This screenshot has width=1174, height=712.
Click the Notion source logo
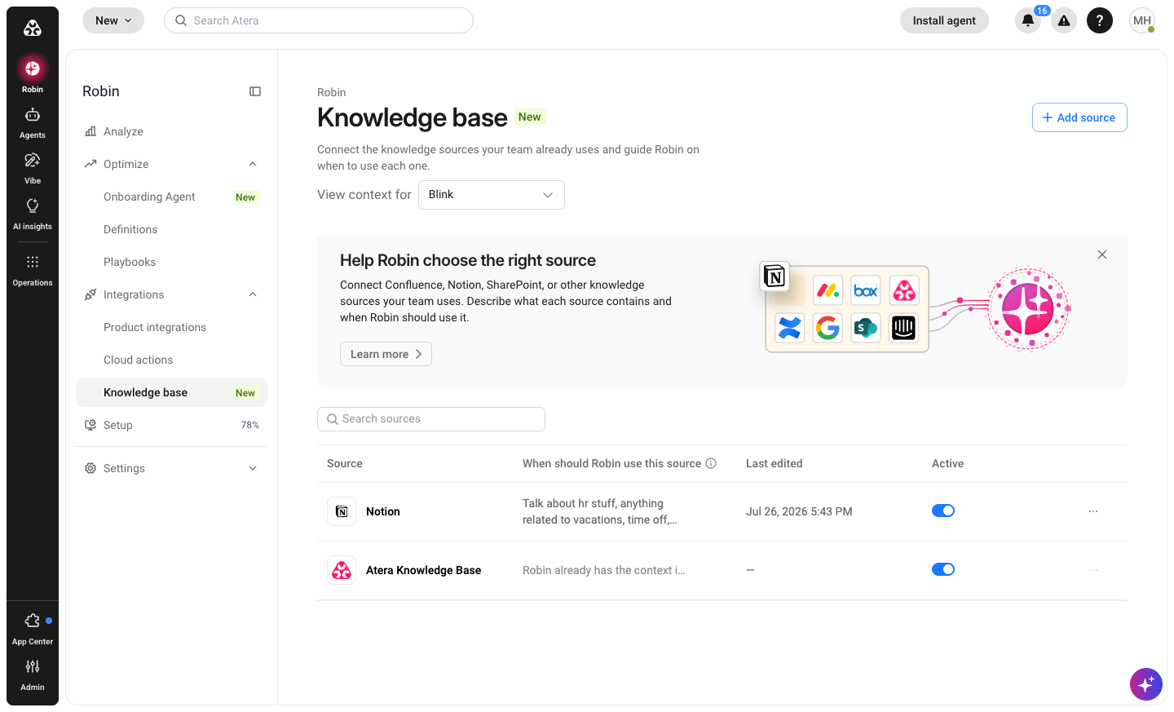[342, 511]
